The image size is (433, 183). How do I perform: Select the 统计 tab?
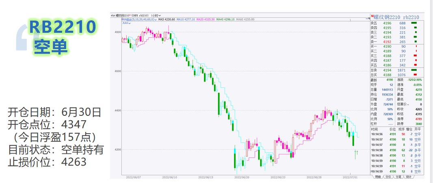pos(408,177)
